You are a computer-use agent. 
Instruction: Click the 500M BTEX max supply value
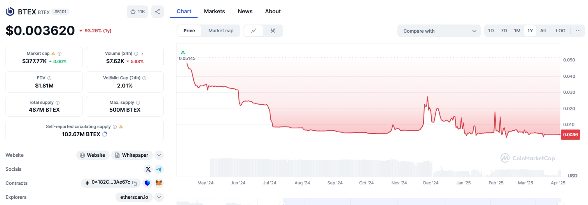coord(125,110)
